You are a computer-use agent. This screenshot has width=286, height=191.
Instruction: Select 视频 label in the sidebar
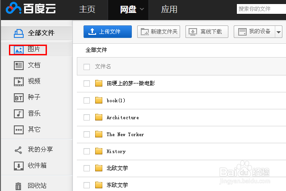(x=34, y=81)
